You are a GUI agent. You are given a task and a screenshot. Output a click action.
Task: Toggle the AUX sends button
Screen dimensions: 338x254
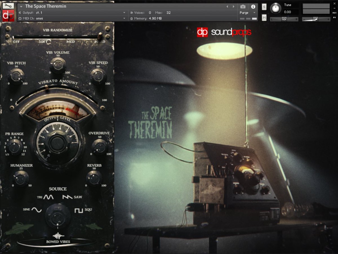334,13
